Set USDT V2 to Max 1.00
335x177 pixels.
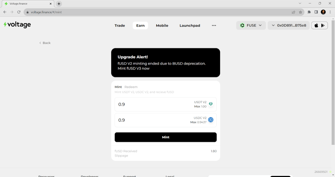[200, 106]
